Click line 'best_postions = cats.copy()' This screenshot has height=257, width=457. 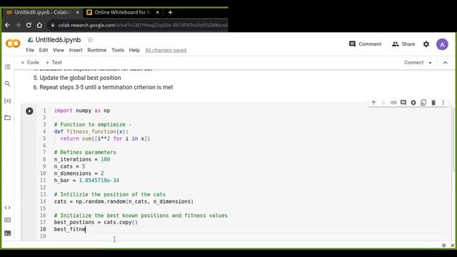pos(96,222)
